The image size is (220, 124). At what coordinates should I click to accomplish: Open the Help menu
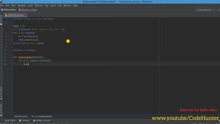[x=75, y=6]
